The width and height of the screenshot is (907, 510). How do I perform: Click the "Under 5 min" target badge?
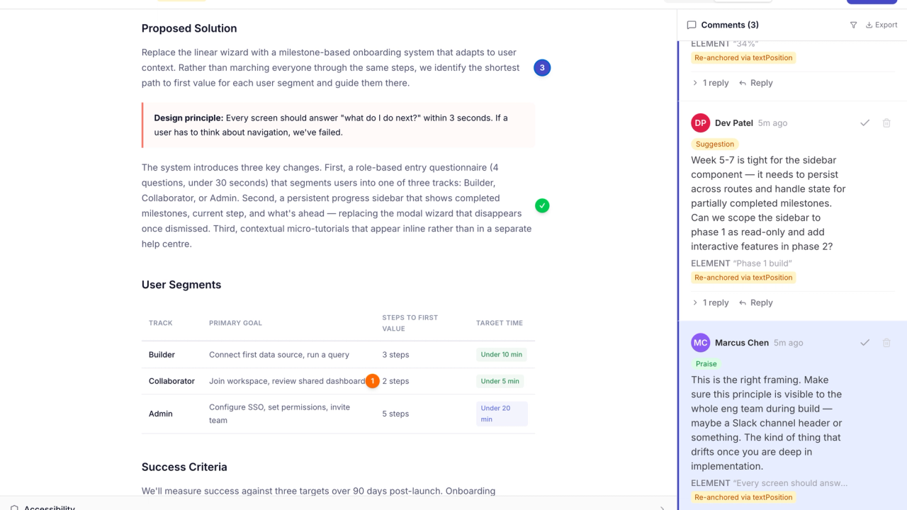tap(500, 381)
